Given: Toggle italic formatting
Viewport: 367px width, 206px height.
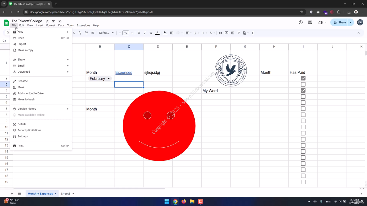Looking at the screenshot, I should tap(145, 33).
